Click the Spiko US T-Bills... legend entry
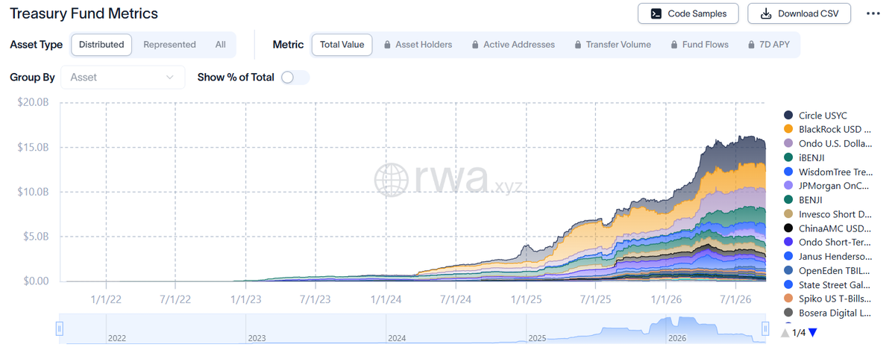The height and width of the screenshot is (350, 895). pos(828,298)
